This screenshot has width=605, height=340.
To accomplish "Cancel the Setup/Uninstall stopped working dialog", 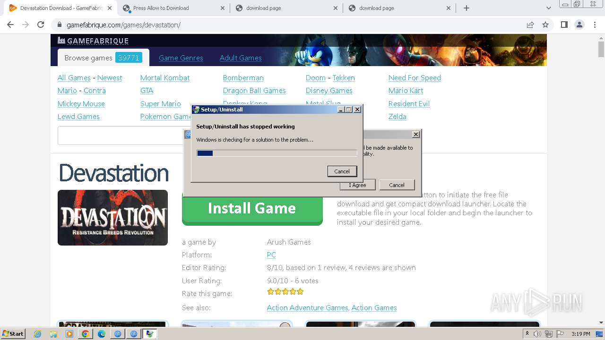I will (342, 171).
